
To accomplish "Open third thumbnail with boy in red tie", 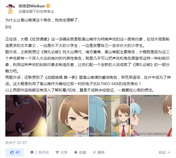I will coord(110,116).
